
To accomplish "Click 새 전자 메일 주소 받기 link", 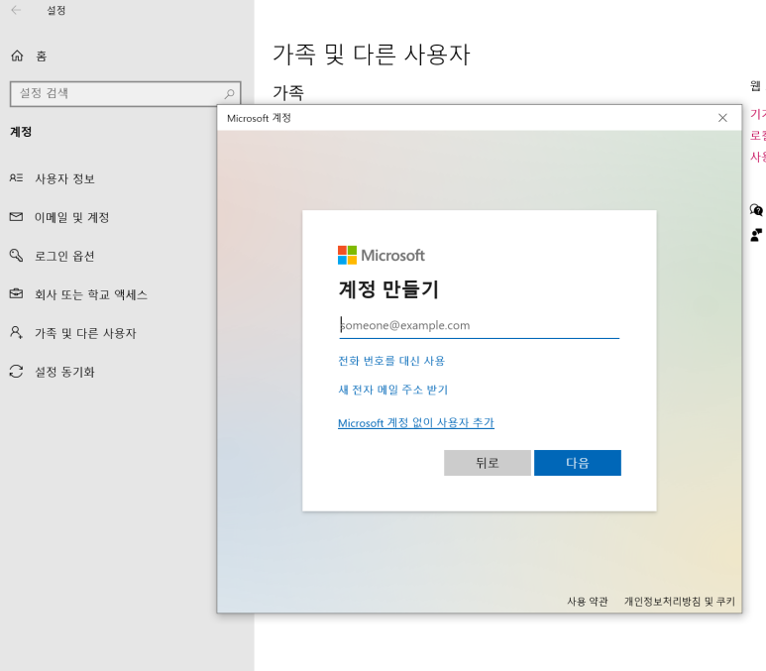I will (x=392, y=390).
